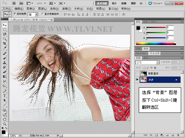Select the 基本功能 workspace button
Viewport: 185px width, 138px height.
click(x=102, y=3)
